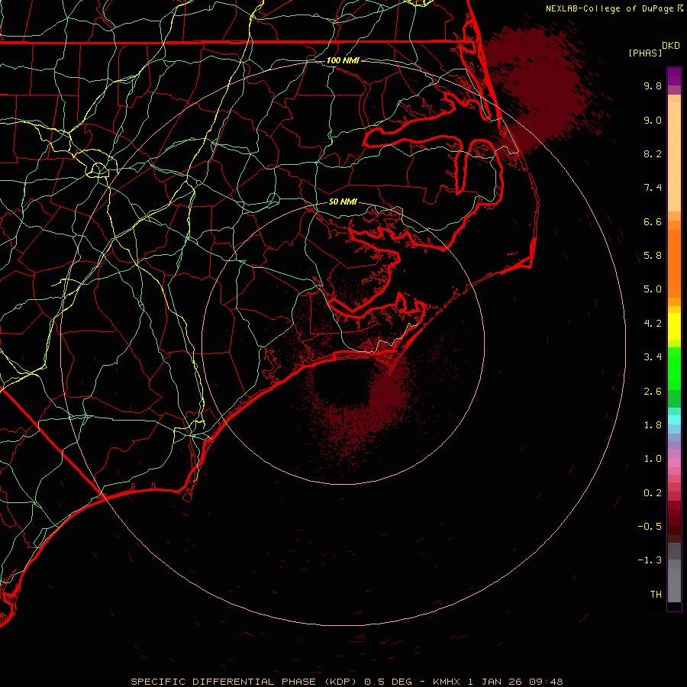Click the 7.4 scale value
687x687 pixels.
coord(653,188)
